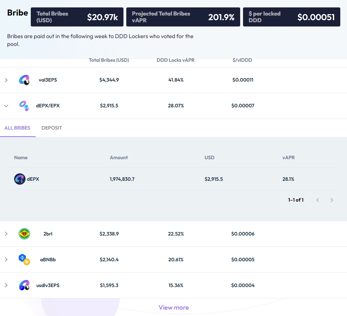The height and width of the screenshot is (316, 347).
Task: Expand the 2brl pool row
Action: 6,234
